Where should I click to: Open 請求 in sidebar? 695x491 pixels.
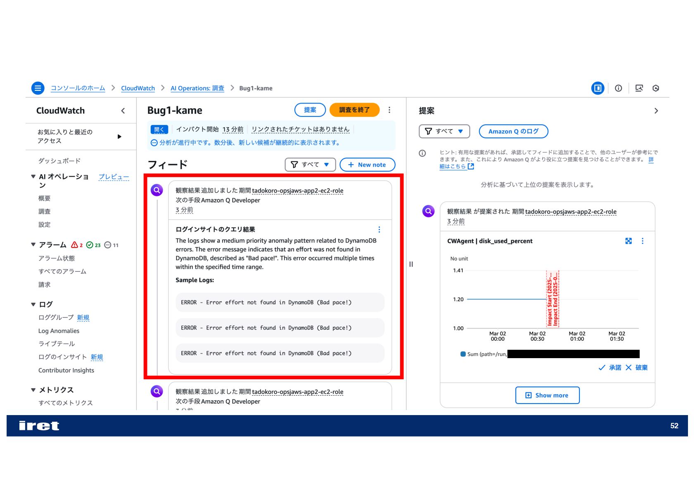(x=44, y=285)
